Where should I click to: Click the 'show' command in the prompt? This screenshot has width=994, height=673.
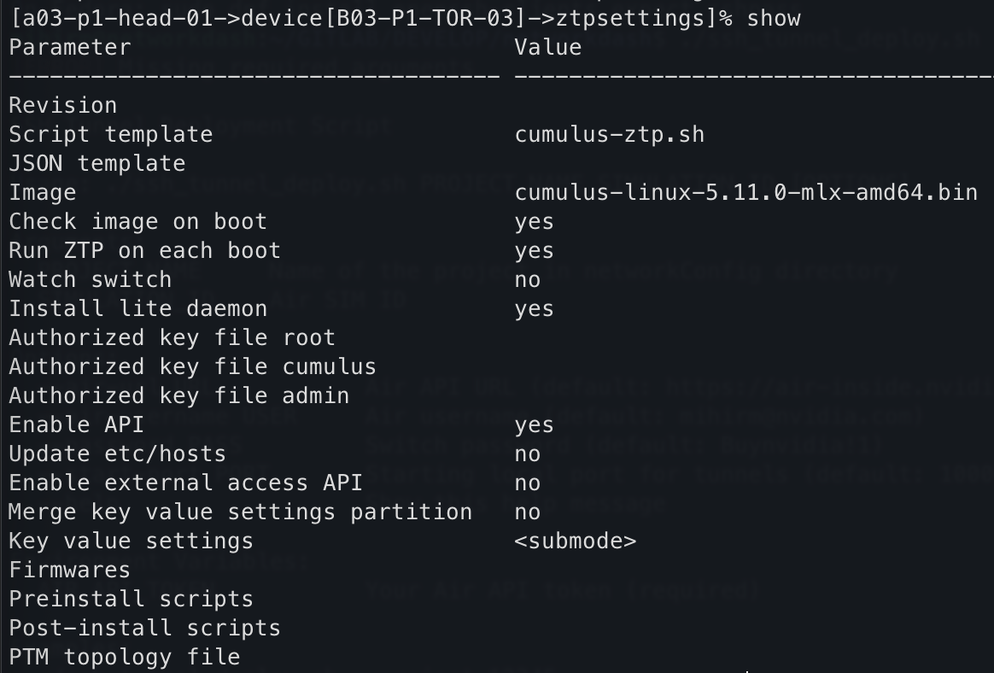click(x=774, y=18)
